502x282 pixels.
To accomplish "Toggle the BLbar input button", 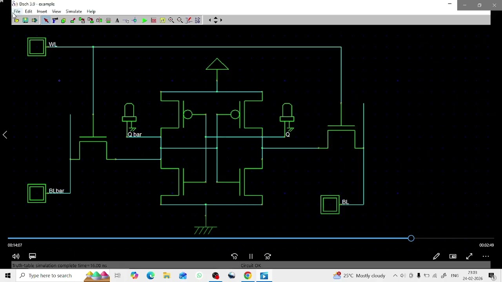I will pos(37,193).
